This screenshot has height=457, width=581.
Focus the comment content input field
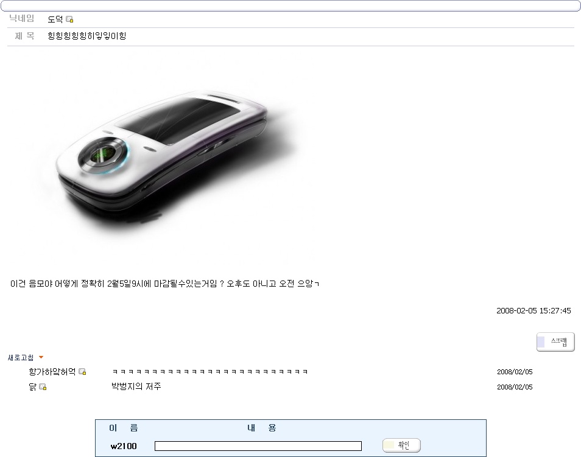[x=258, y=446]
